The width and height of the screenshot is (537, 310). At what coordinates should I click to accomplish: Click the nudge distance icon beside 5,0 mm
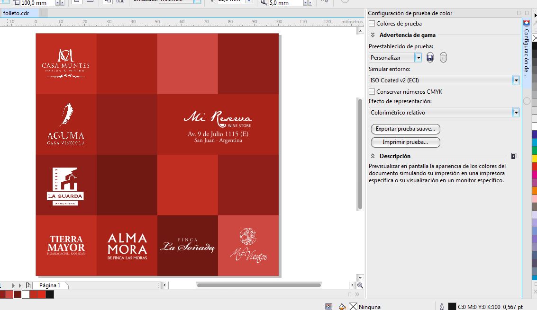264,3
